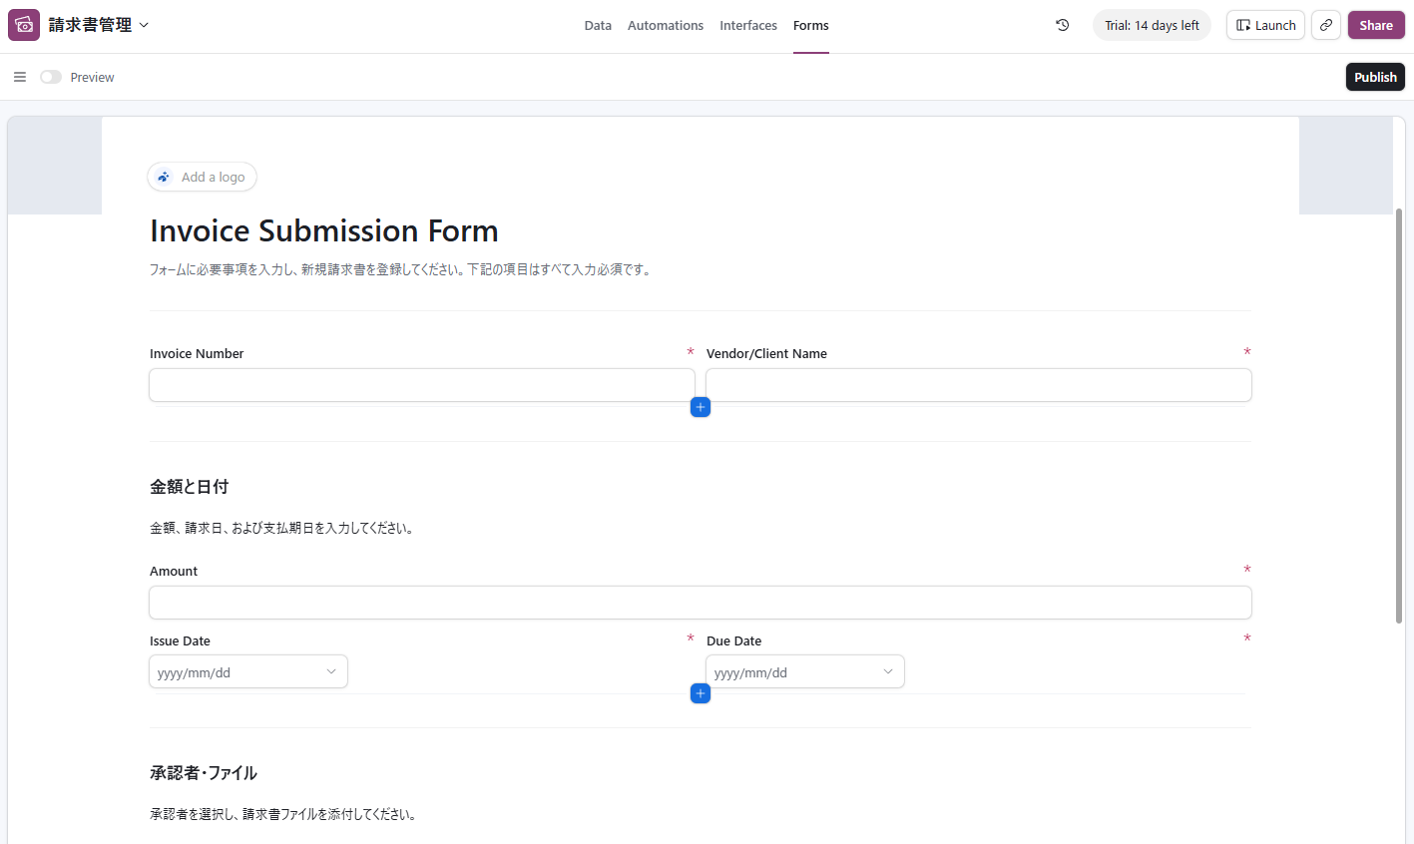Select the 承認者・ファイル section heading
1414x844 pixels.
[204, 773]
